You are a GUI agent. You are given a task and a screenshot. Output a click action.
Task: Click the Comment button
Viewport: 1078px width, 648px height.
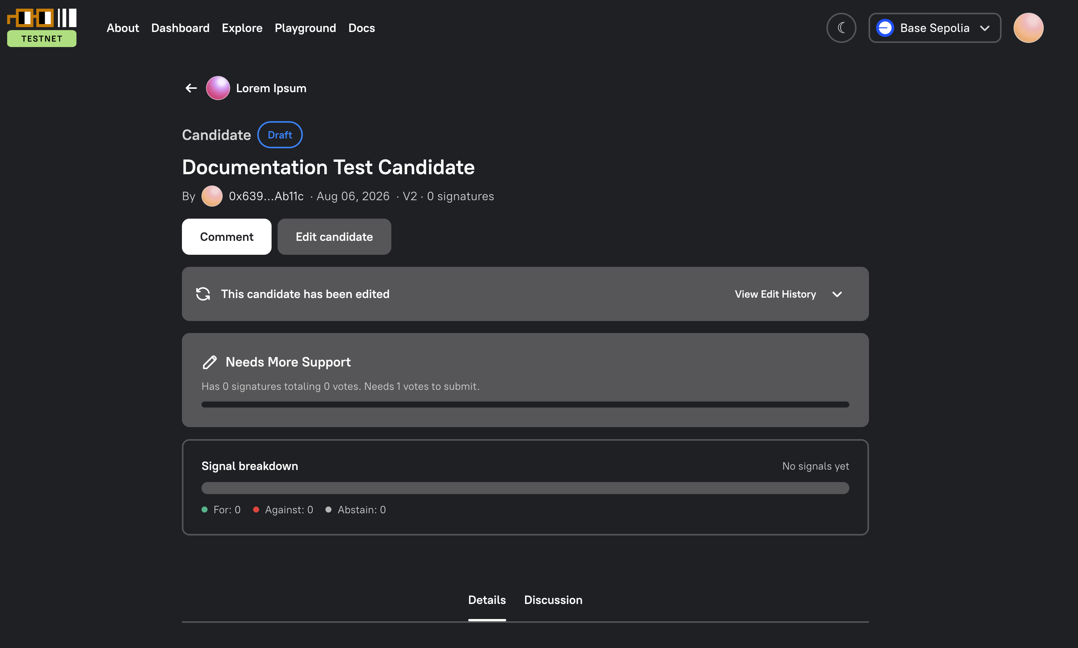pos(226,237)
